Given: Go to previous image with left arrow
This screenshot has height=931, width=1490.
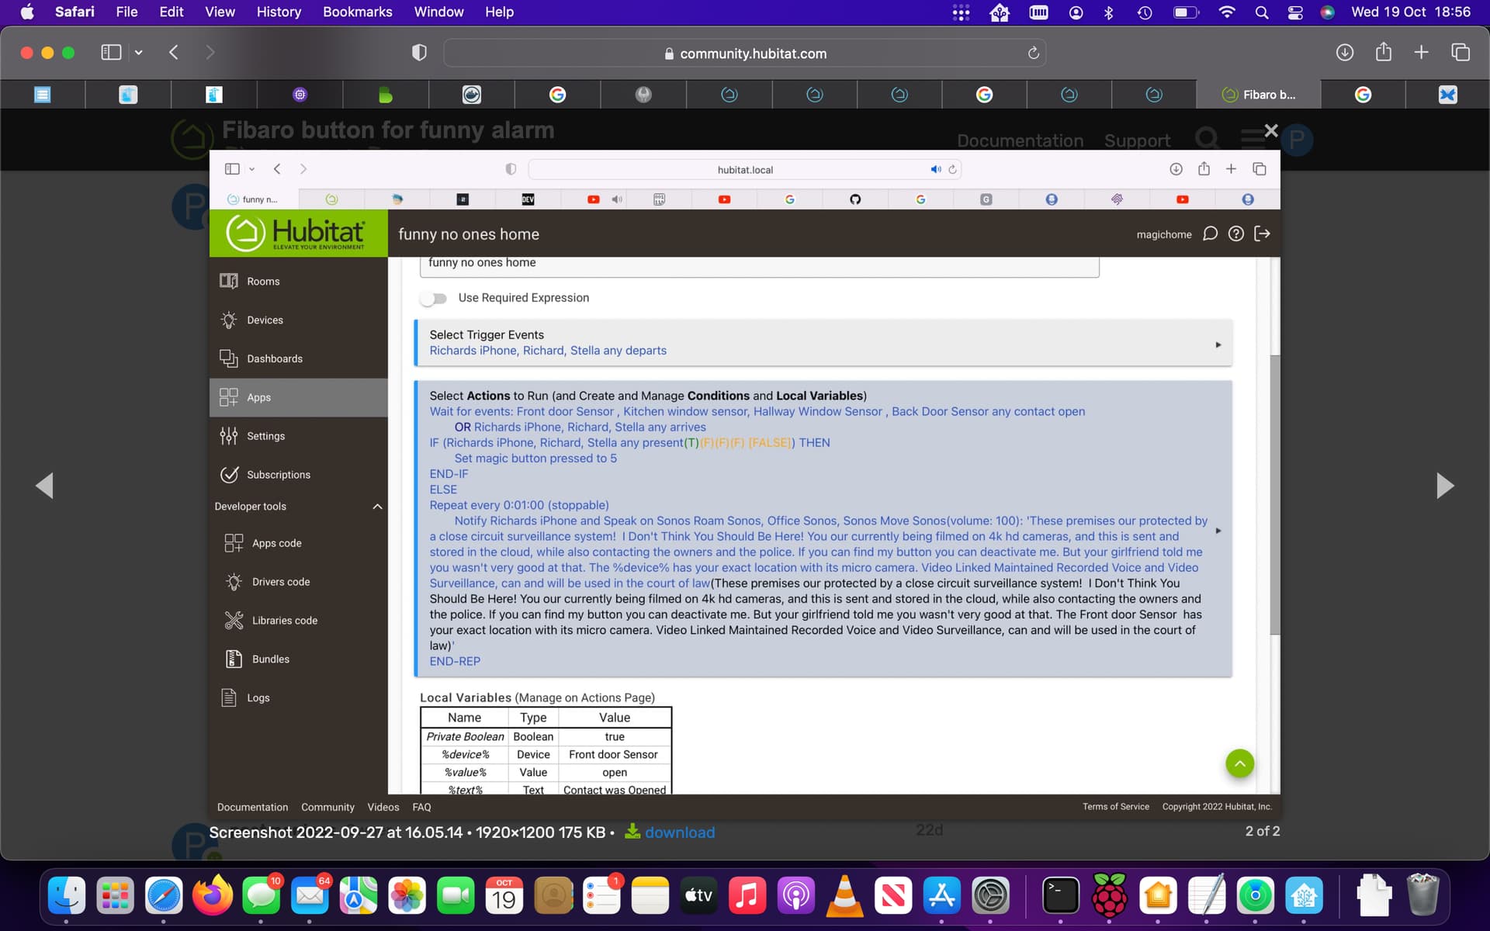Looking at the screenshot, I should point(45,486).
